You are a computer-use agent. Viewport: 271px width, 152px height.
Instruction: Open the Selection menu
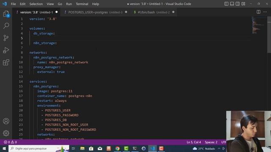(36, 4)
